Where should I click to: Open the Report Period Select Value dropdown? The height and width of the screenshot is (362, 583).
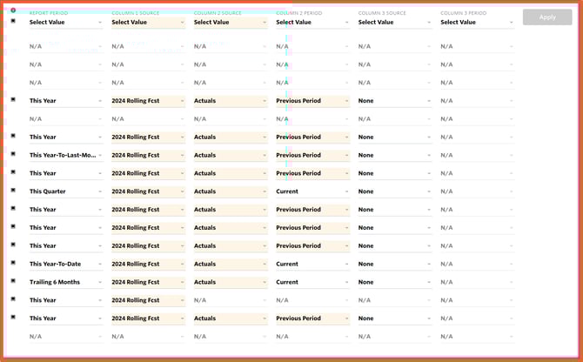pos(65,23)
